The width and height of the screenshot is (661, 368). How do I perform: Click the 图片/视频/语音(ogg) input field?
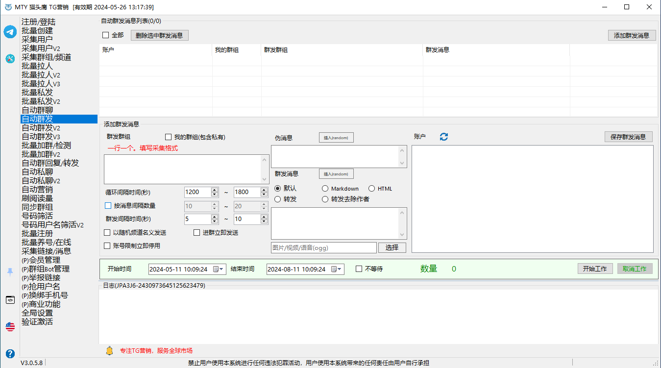click(323, 248)
